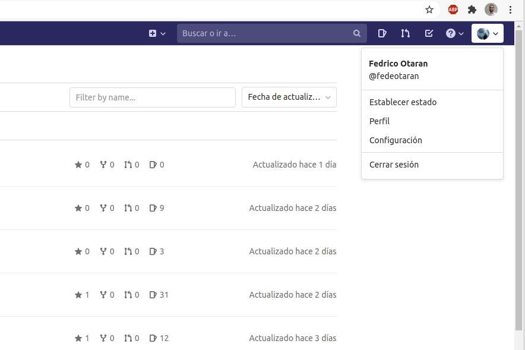Open the Chrome profile avatar
This screenshot has height=350, width=525.
click(x=491, y=10)
